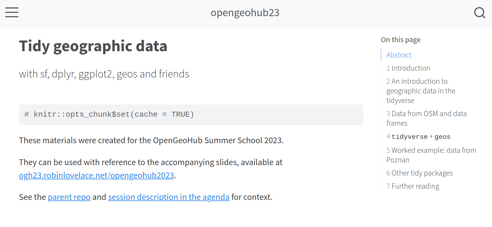The height and width of the screenshot is (227, 492).
Task: Click the OpenGeoHub Summer School 2023 paragraph
Action: [x=151, y=140]
